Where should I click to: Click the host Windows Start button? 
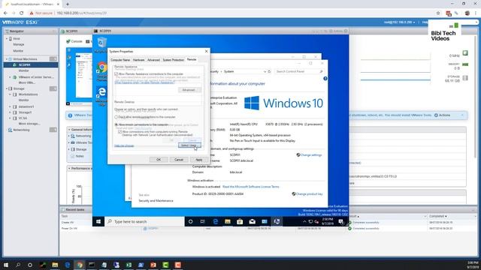(x=5, y=265)
